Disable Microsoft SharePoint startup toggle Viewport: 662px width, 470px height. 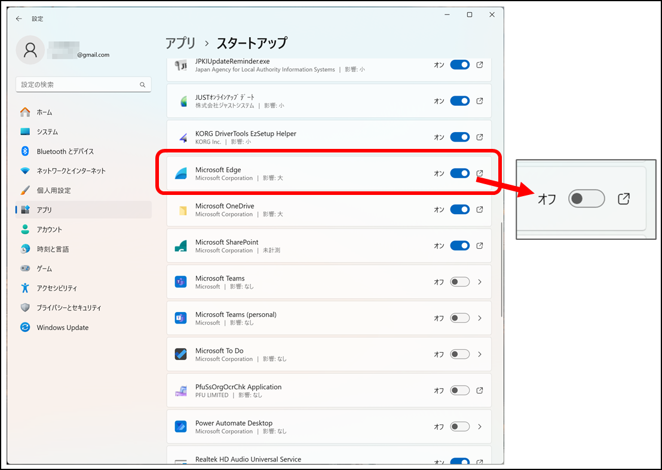pos(460,246)
